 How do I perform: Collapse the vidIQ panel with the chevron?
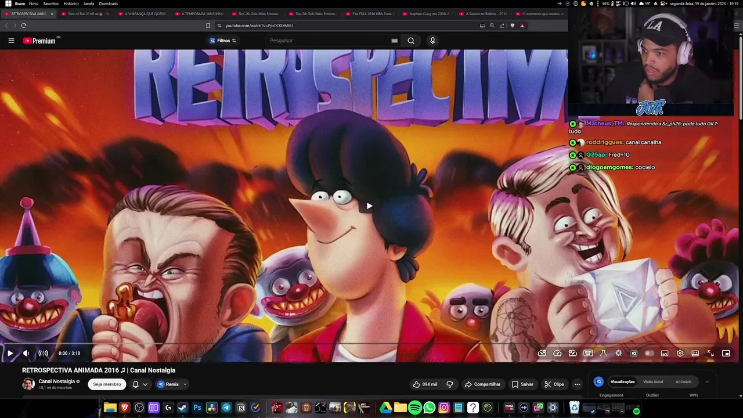(x=707, y=382)
